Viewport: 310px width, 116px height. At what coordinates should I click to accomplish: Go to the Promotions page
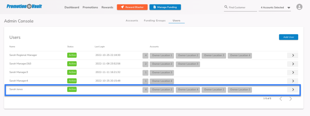[90, 7]
